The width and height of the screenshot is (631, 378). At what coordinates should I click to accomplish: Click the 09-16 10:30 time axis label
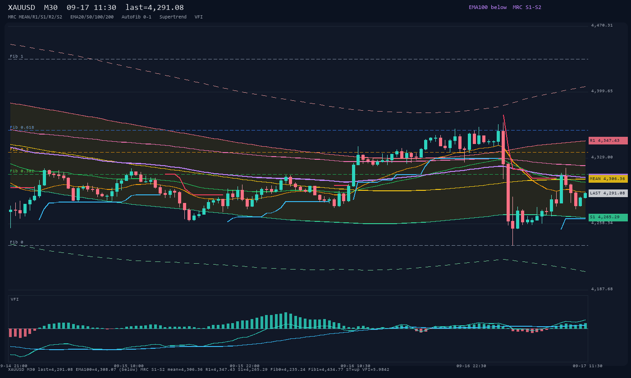pyautogui.click(x=356, y=366)
